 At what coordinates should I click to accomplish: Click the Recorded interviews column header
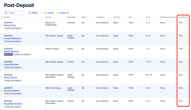(x=168, y=17)
